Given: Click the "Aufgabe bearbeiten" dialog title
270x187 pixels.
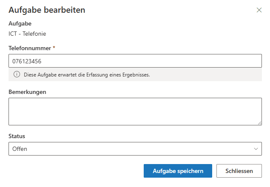Looking at the screenshot, I should (47, 10).
